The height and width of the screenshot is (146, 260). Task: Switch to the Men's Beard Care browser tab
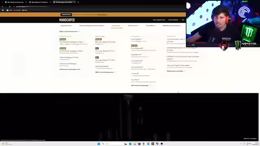point(15,2)
